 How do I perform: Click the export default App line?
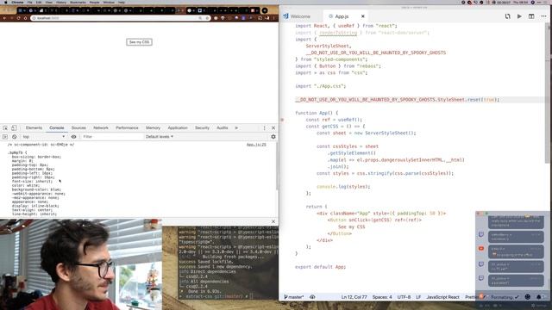pos(320,267)
